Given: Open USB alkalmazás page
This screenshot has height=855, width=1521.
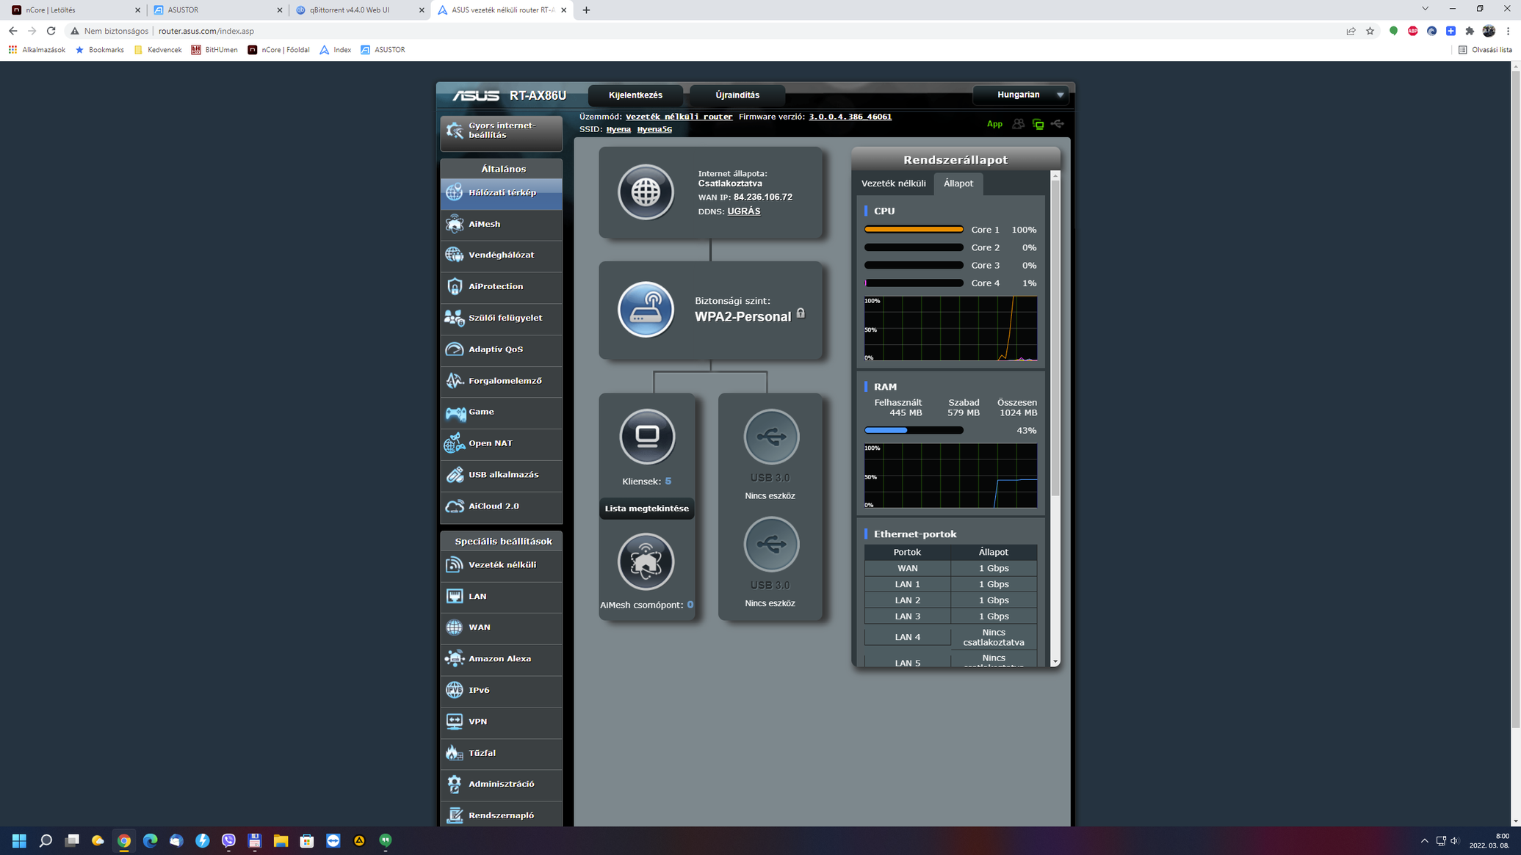Looking at the screenshot, I should (502, 476).
